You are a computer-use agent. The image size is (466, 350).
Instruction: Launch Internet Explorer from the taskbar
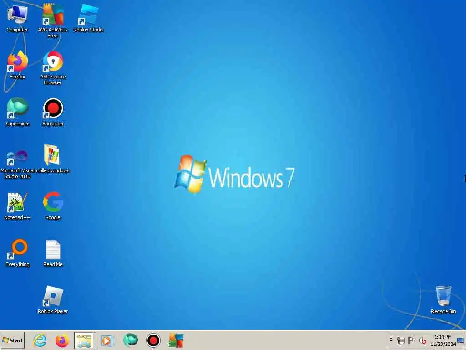[x=40, y=340]
